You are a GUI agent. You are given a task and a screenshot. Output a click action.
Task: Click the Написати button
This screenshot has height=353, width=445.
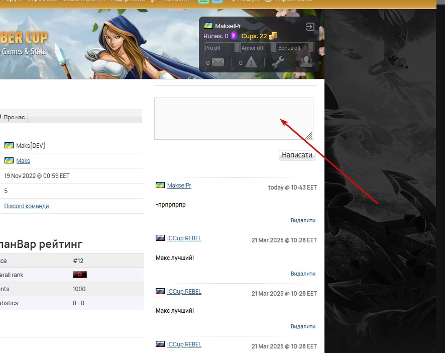pyautogui.click(x=297, y=155)
